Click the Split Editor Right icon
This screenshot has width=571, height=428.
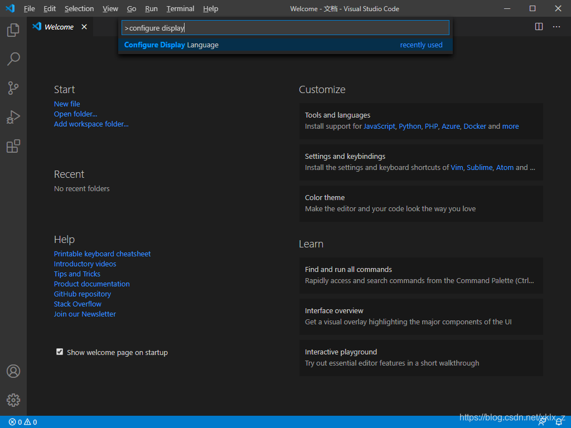tap(539, 27)
